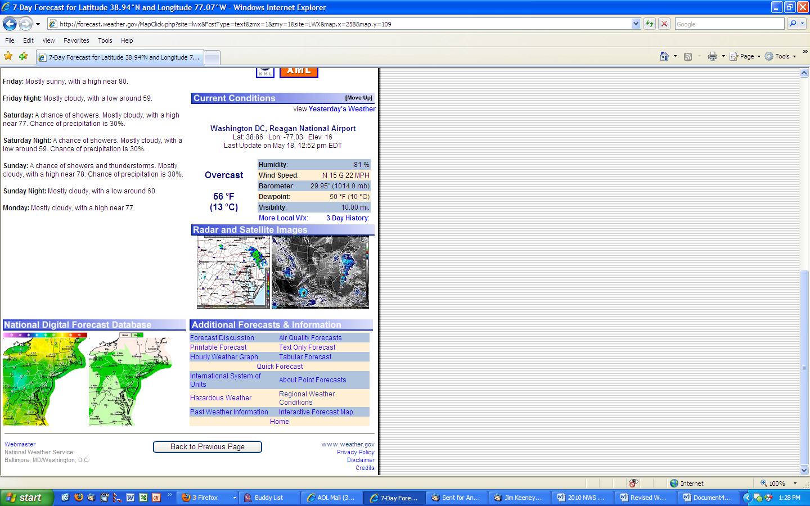
Task: Stop loading with the red X icon
Action: [664, 24]
